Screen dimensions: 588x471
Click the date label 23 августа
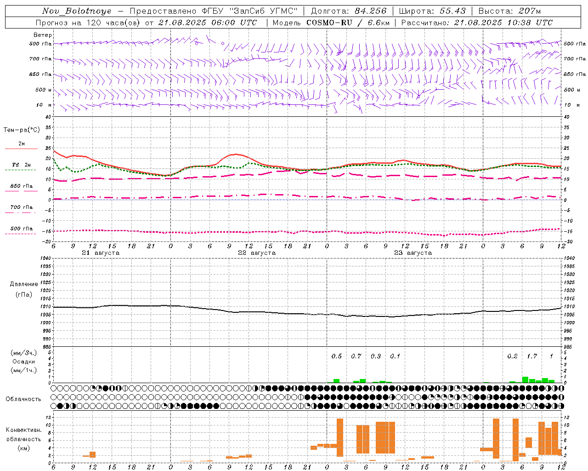(413, 253)
